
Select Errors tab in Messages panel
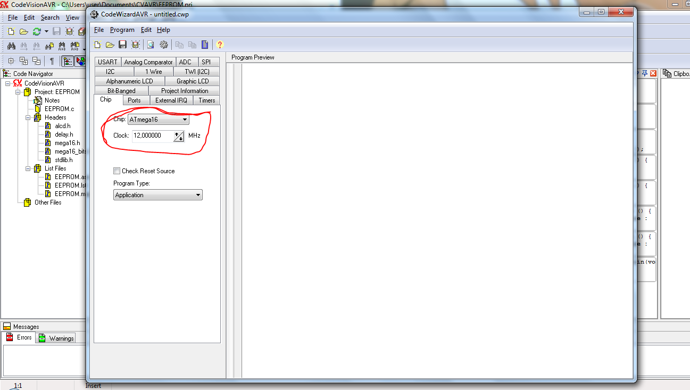19,337
